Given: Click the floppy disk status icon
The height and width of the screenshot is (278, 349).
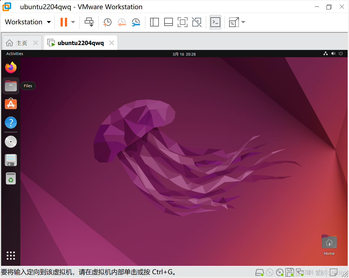Looking at the screenshot, I should 289,272.
